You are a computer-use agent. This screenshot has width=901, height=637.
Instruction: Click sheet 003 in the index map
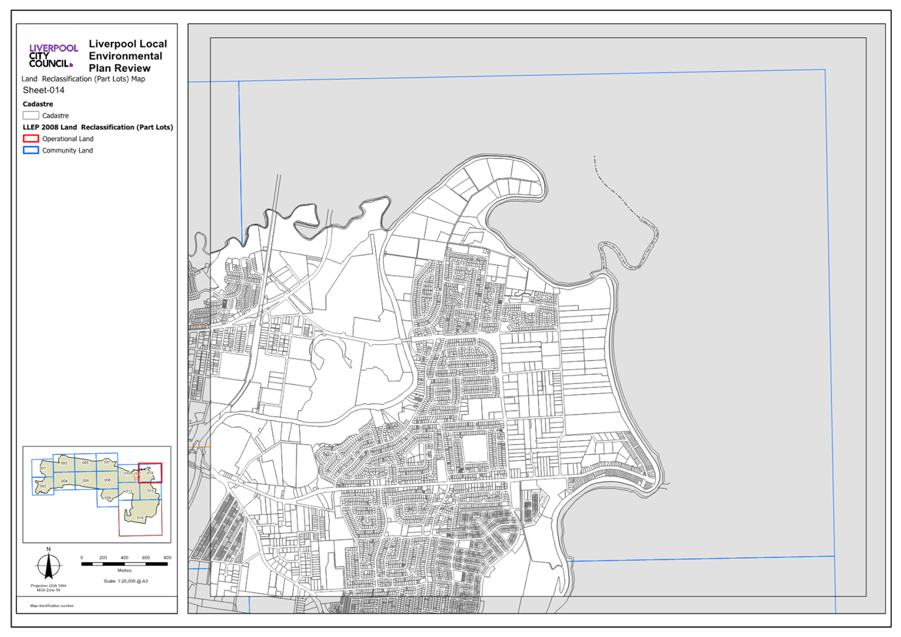(64, 463)
